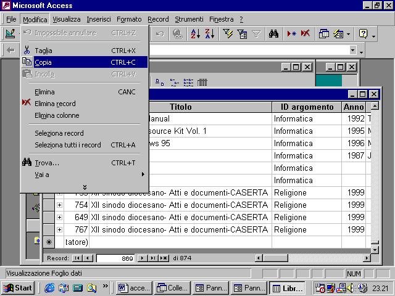The width and height of the screenshot is (395, 296).
Task: Click the binoculars Find toolbar icon
Action: pos(273,34)
